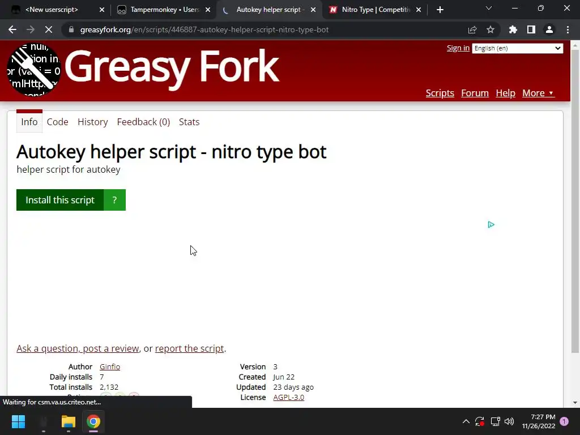
Task: Click the Sign in link
Action: (458, 48)
